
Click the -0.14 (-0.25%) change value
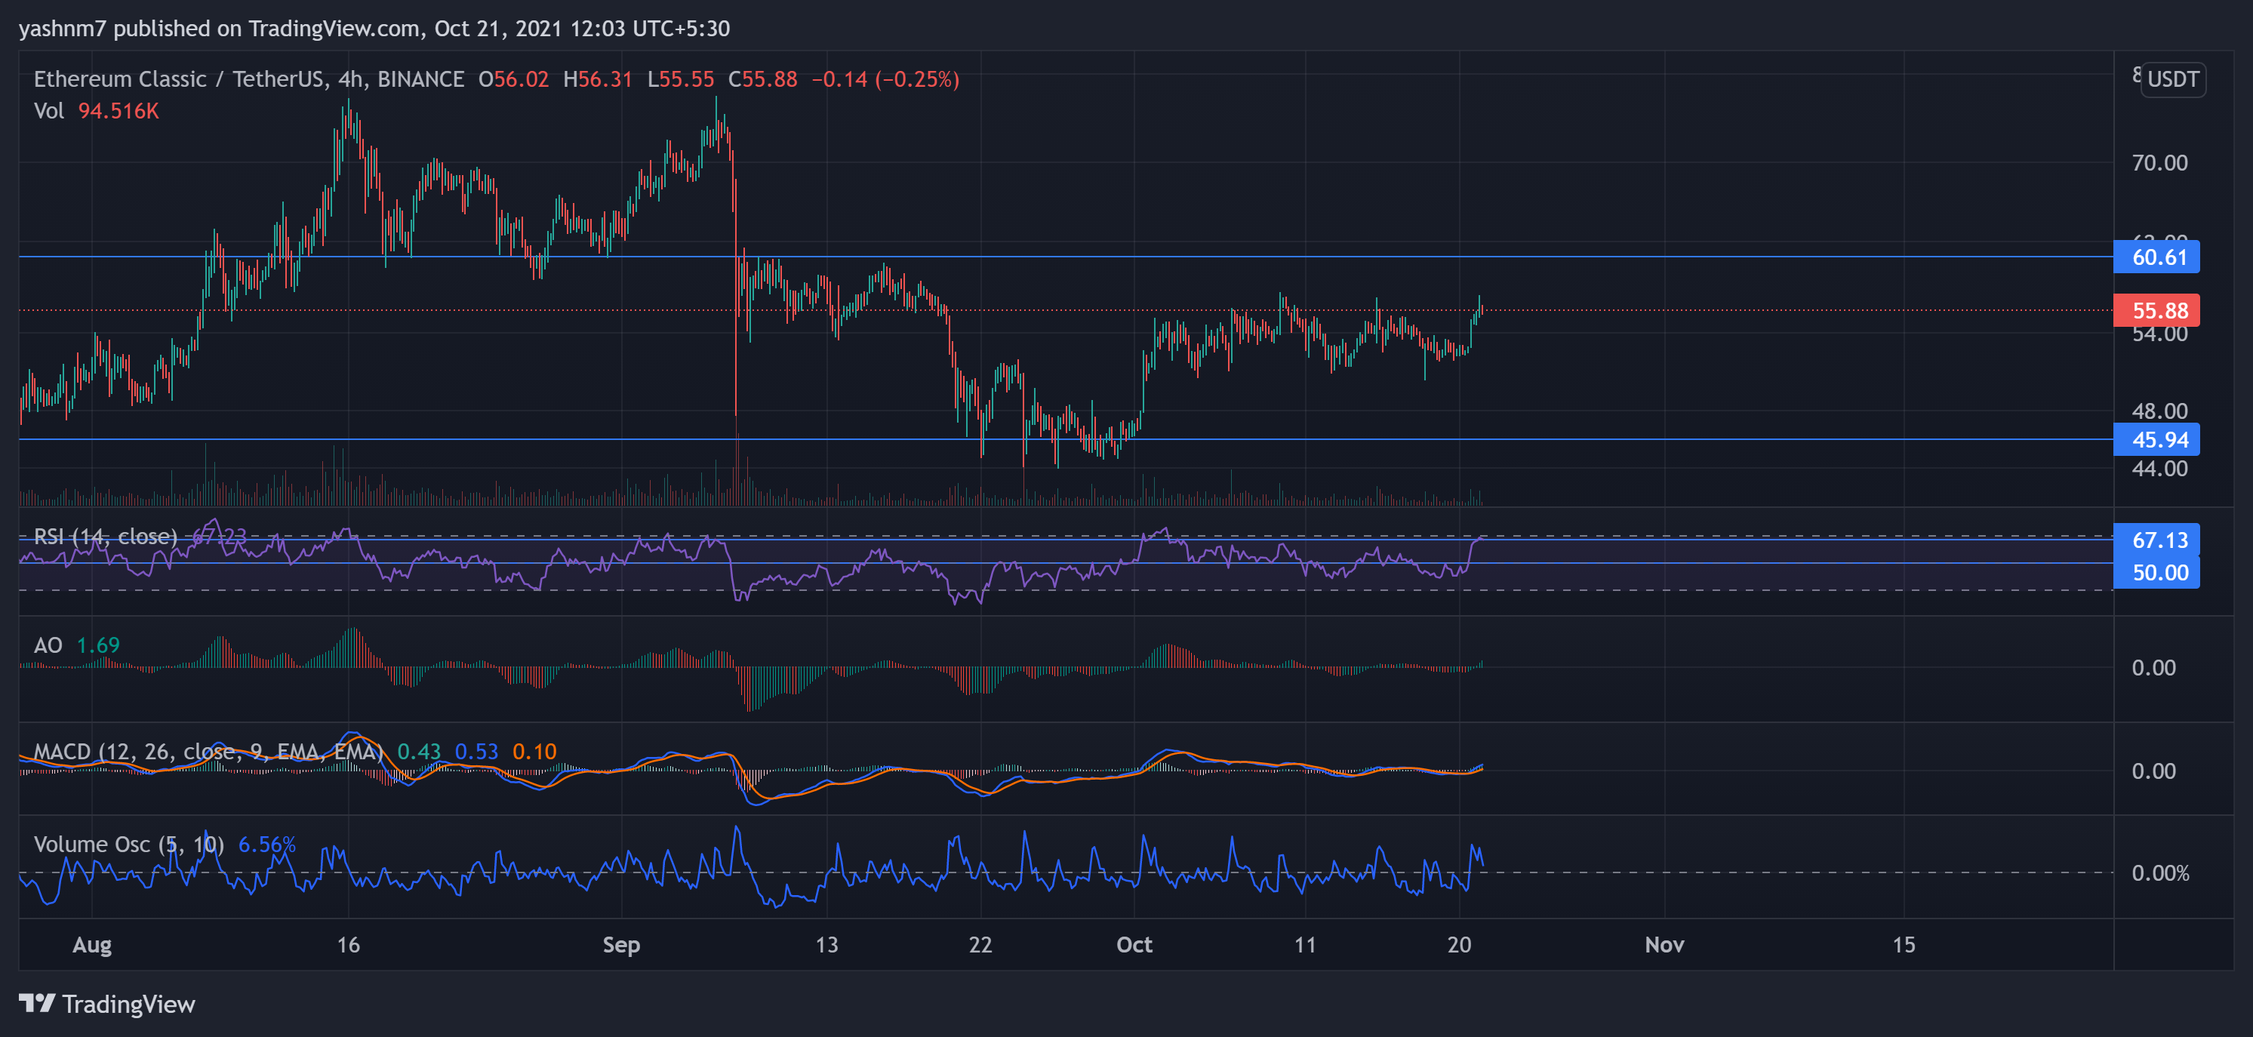point(885,79)
